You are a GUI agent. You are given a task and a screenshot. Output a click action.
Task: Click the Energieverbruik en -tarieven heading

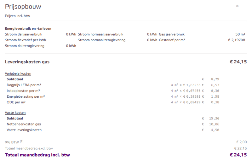28,28
